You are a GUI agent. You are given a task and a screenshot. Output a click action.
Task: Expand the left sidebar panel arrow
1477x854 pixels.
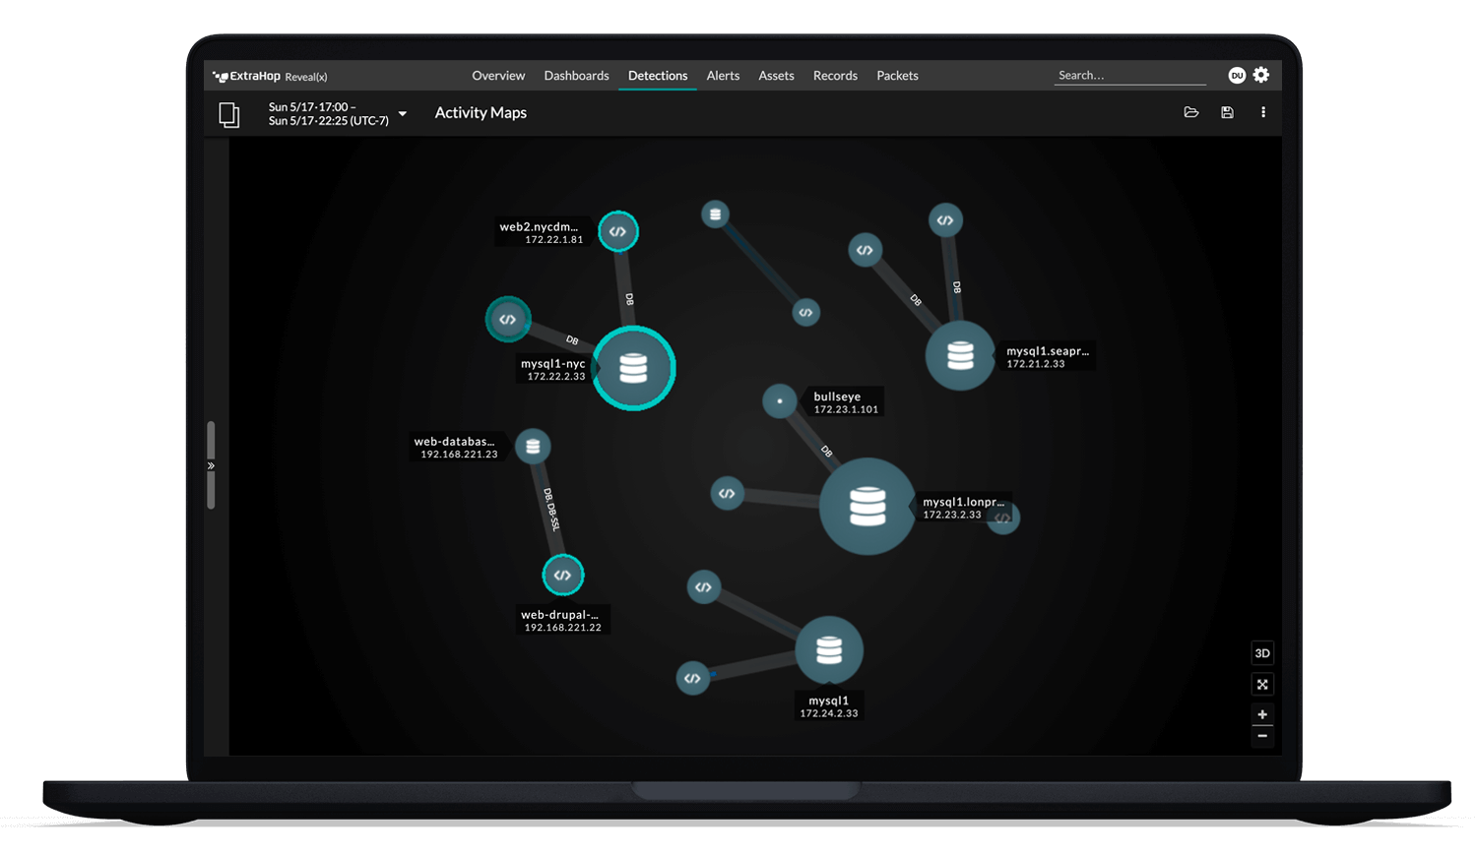[210, 465]
